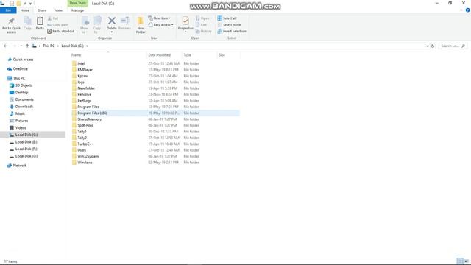Open the recent locations dropdown arrow
The width and height of the screenshot is (471, 265).
pyautogui.click(x=21, y=46)
